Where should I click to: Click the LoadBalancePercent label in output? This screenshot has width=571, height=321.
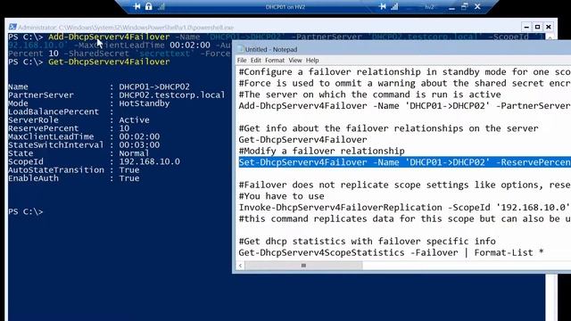(54, 111)
